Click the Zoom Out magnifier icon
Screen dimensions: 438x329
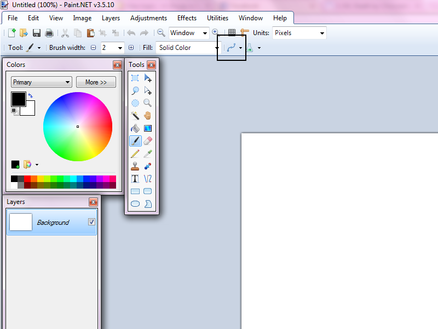tap(161, 33)
